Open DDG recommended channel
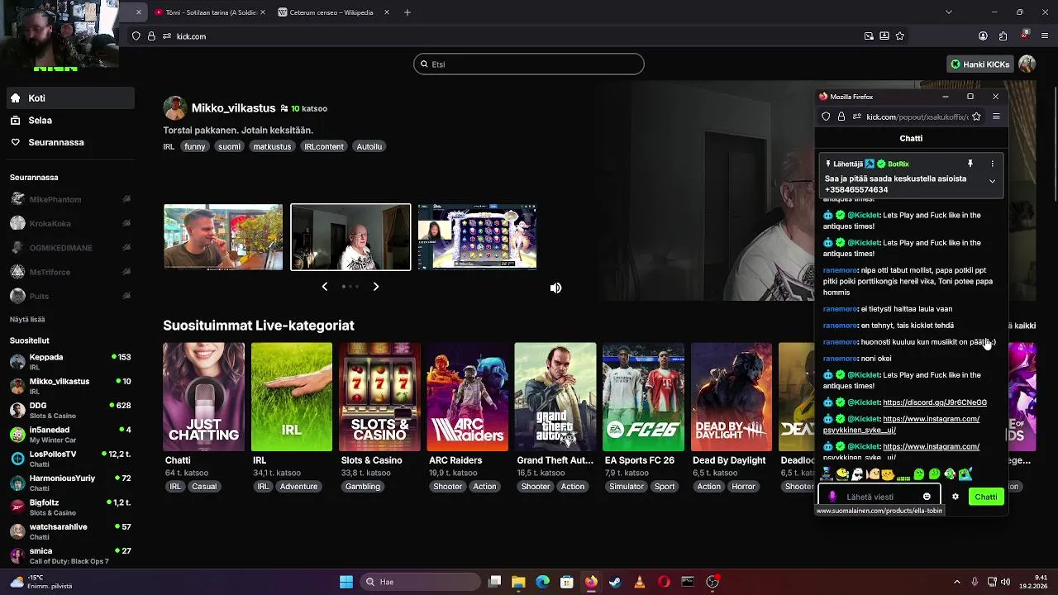The image size is (1058, 595). tap(70, 410)
